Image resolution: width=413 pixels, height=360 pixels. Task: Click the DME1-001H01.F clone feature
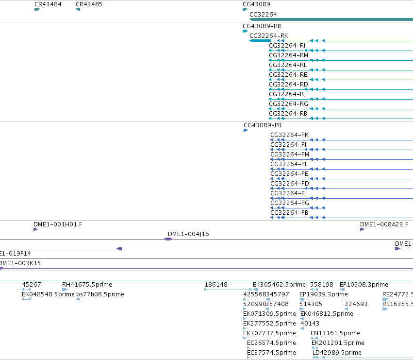click(35, 229)
